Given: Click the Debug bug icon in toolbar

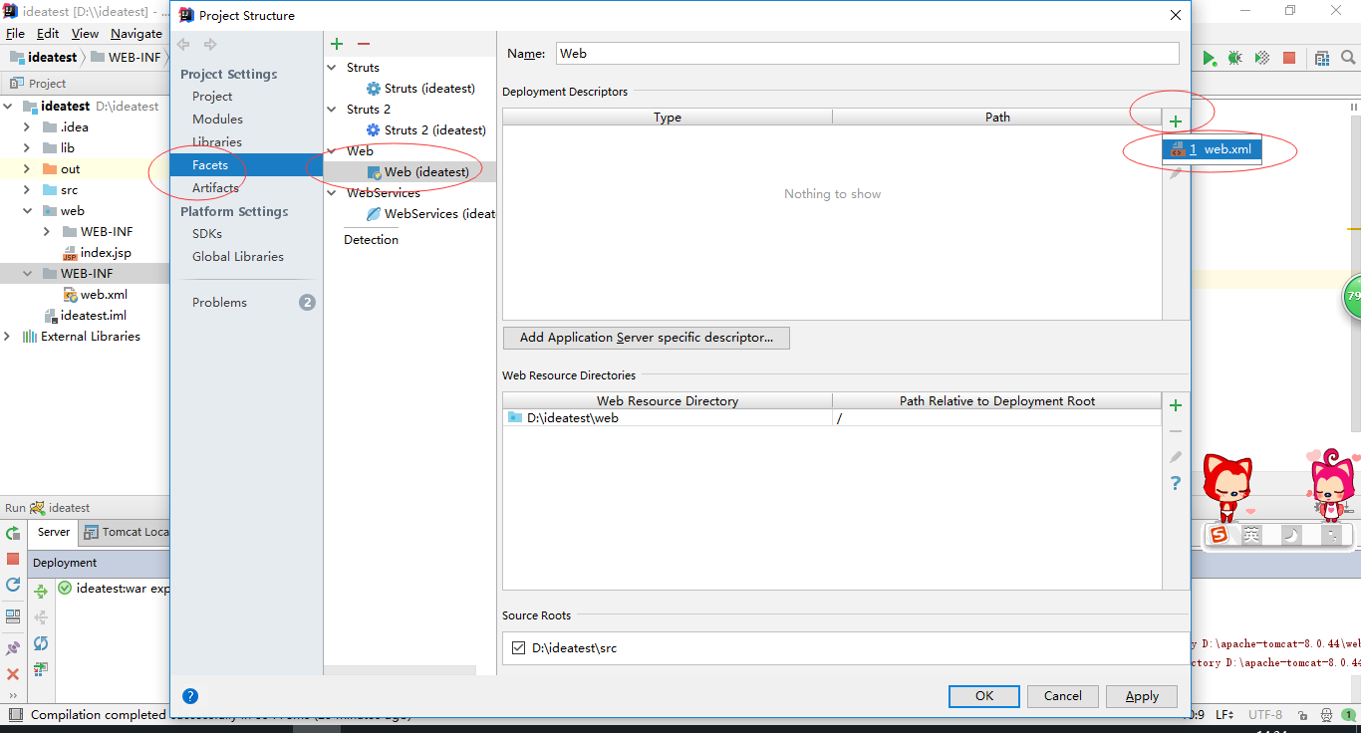Looking at the screenshot, I should point(1235,59).
